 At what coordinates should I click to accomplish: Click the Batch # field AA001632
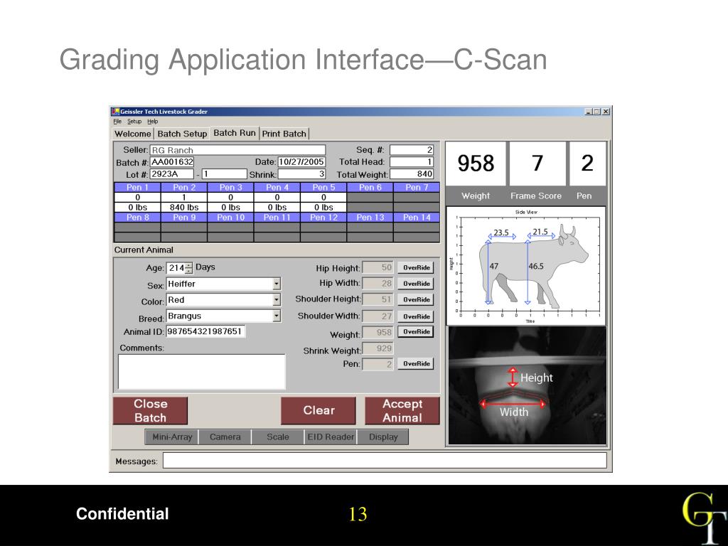tap(172, 162)
